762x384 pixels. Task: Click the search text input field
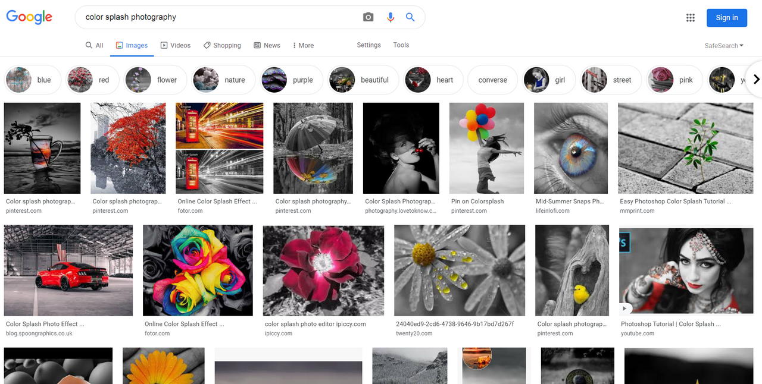coord(220,17)
